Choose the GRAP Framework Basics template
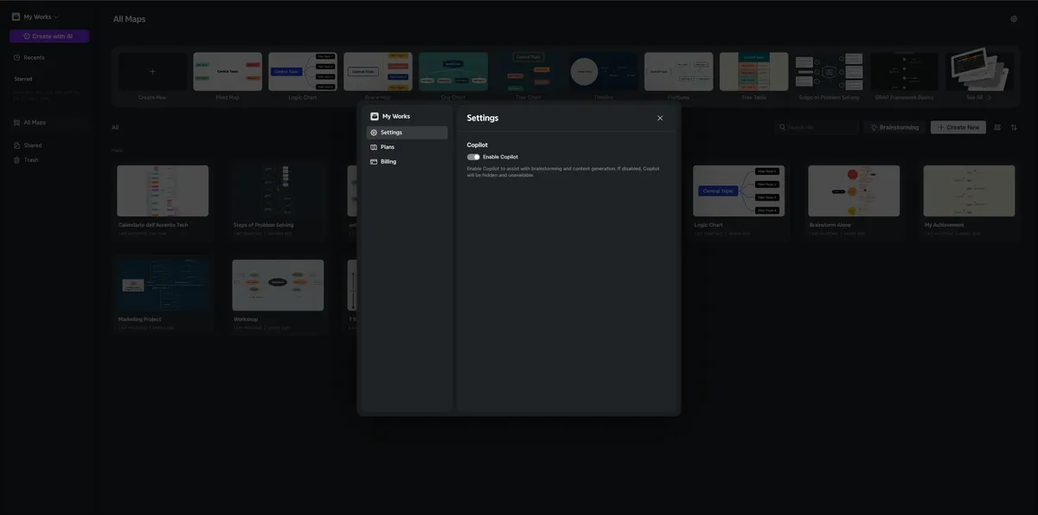Viewport: 1038px width, 515px height. pyautogui.click(x=905, y=76)
